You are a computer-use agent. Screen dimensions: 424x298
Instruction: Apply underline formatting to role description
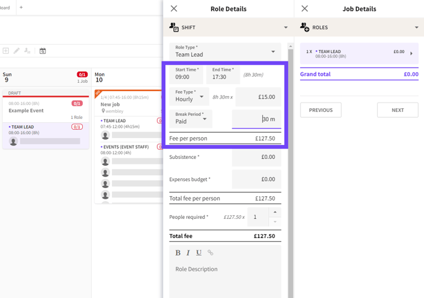199,252
